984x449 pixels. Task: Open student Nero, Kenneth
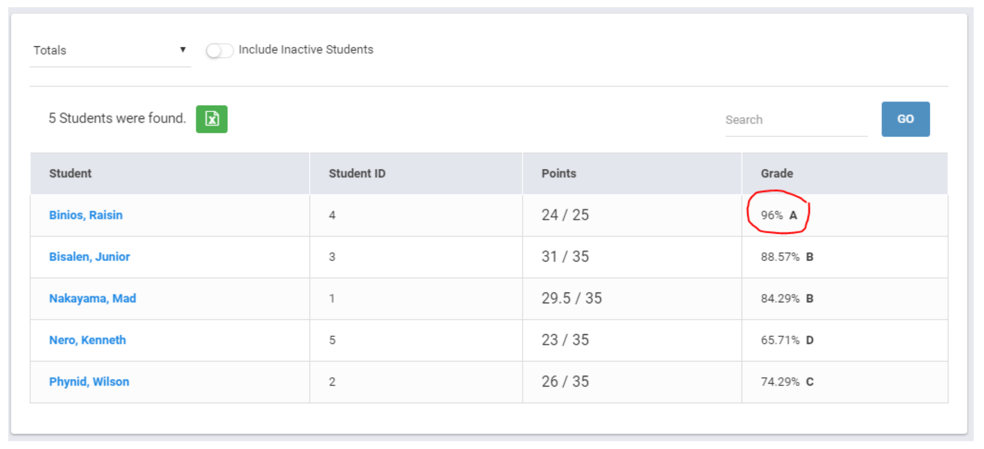[87, 340]
